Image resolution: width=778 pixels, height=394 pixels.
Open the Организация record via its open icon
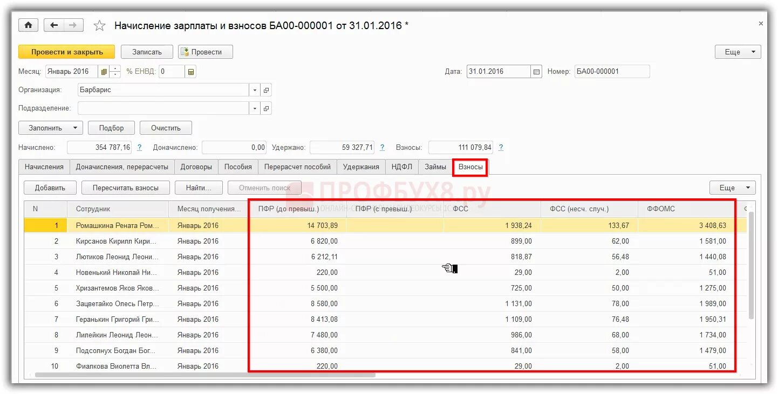(x=266, y=90)
